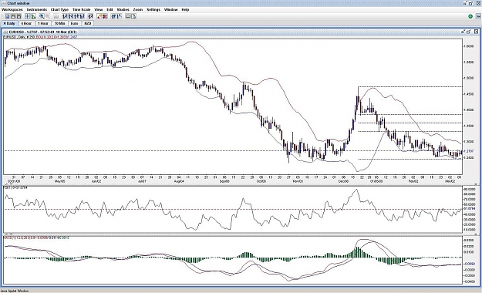Open the Workspaces menu
Viewport: 482px width, 293px height.
tap(12, 10)
